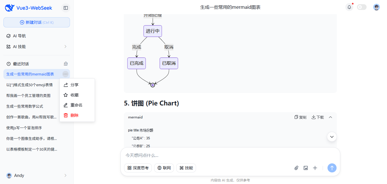The height and width of the screenshot is (184, 387).
Task: Click the send arrow button
Action: (332, 168)
